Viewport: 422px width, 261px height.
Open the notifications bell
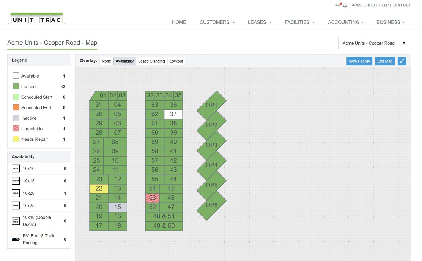coord(345,5)
